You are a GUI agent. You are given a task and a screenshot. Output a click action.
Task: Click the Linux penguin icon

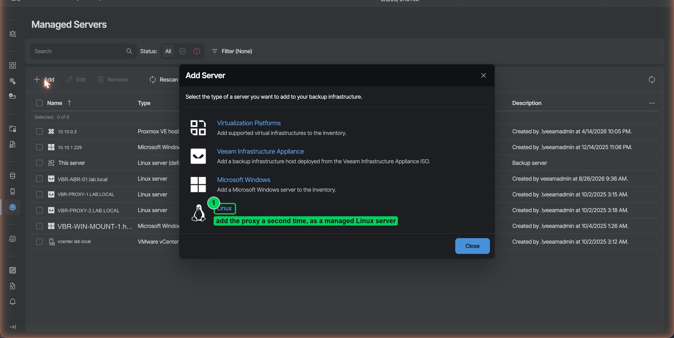[198, 213]
